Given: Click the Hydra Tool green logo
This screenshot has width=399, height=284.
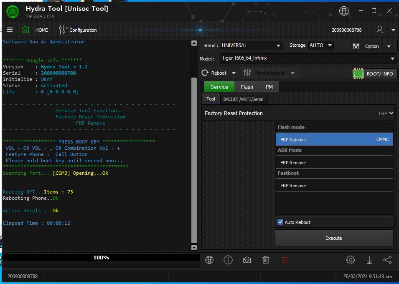Looking at the screenshot, I should tap(13, 12).
